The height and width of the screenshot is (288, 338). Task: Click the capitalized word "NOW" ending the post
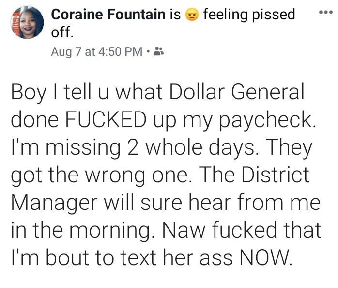click(x=263, y=257)
